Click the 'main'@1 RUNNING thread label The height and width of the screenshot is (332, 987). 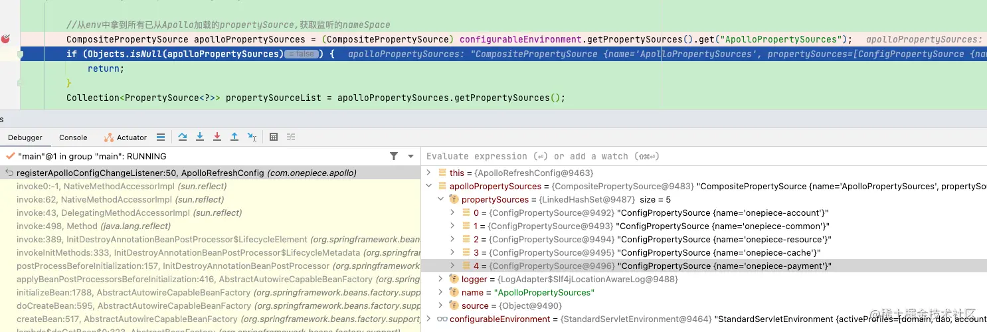[x=92, y=156]
